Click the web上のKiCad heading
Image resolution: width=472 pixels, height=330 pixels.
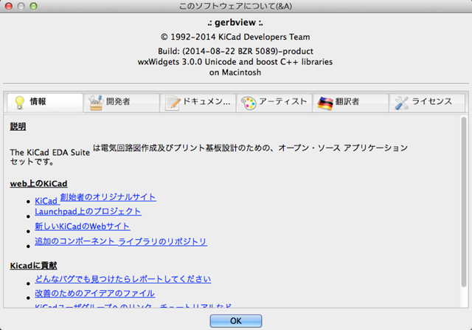38,184
